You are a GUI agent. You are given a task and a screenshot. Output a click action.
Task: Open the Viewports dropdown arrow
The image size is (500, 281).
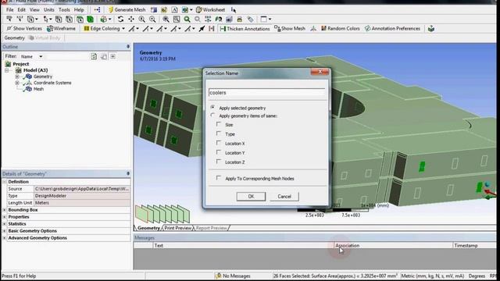point(270,20)
